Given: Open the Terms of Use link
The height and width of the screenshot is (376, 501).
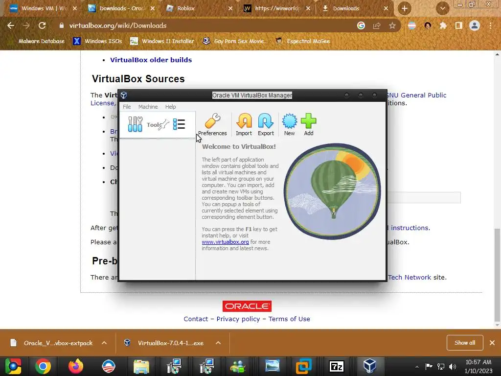Looking at the screenshot, I should click(289, 319).
